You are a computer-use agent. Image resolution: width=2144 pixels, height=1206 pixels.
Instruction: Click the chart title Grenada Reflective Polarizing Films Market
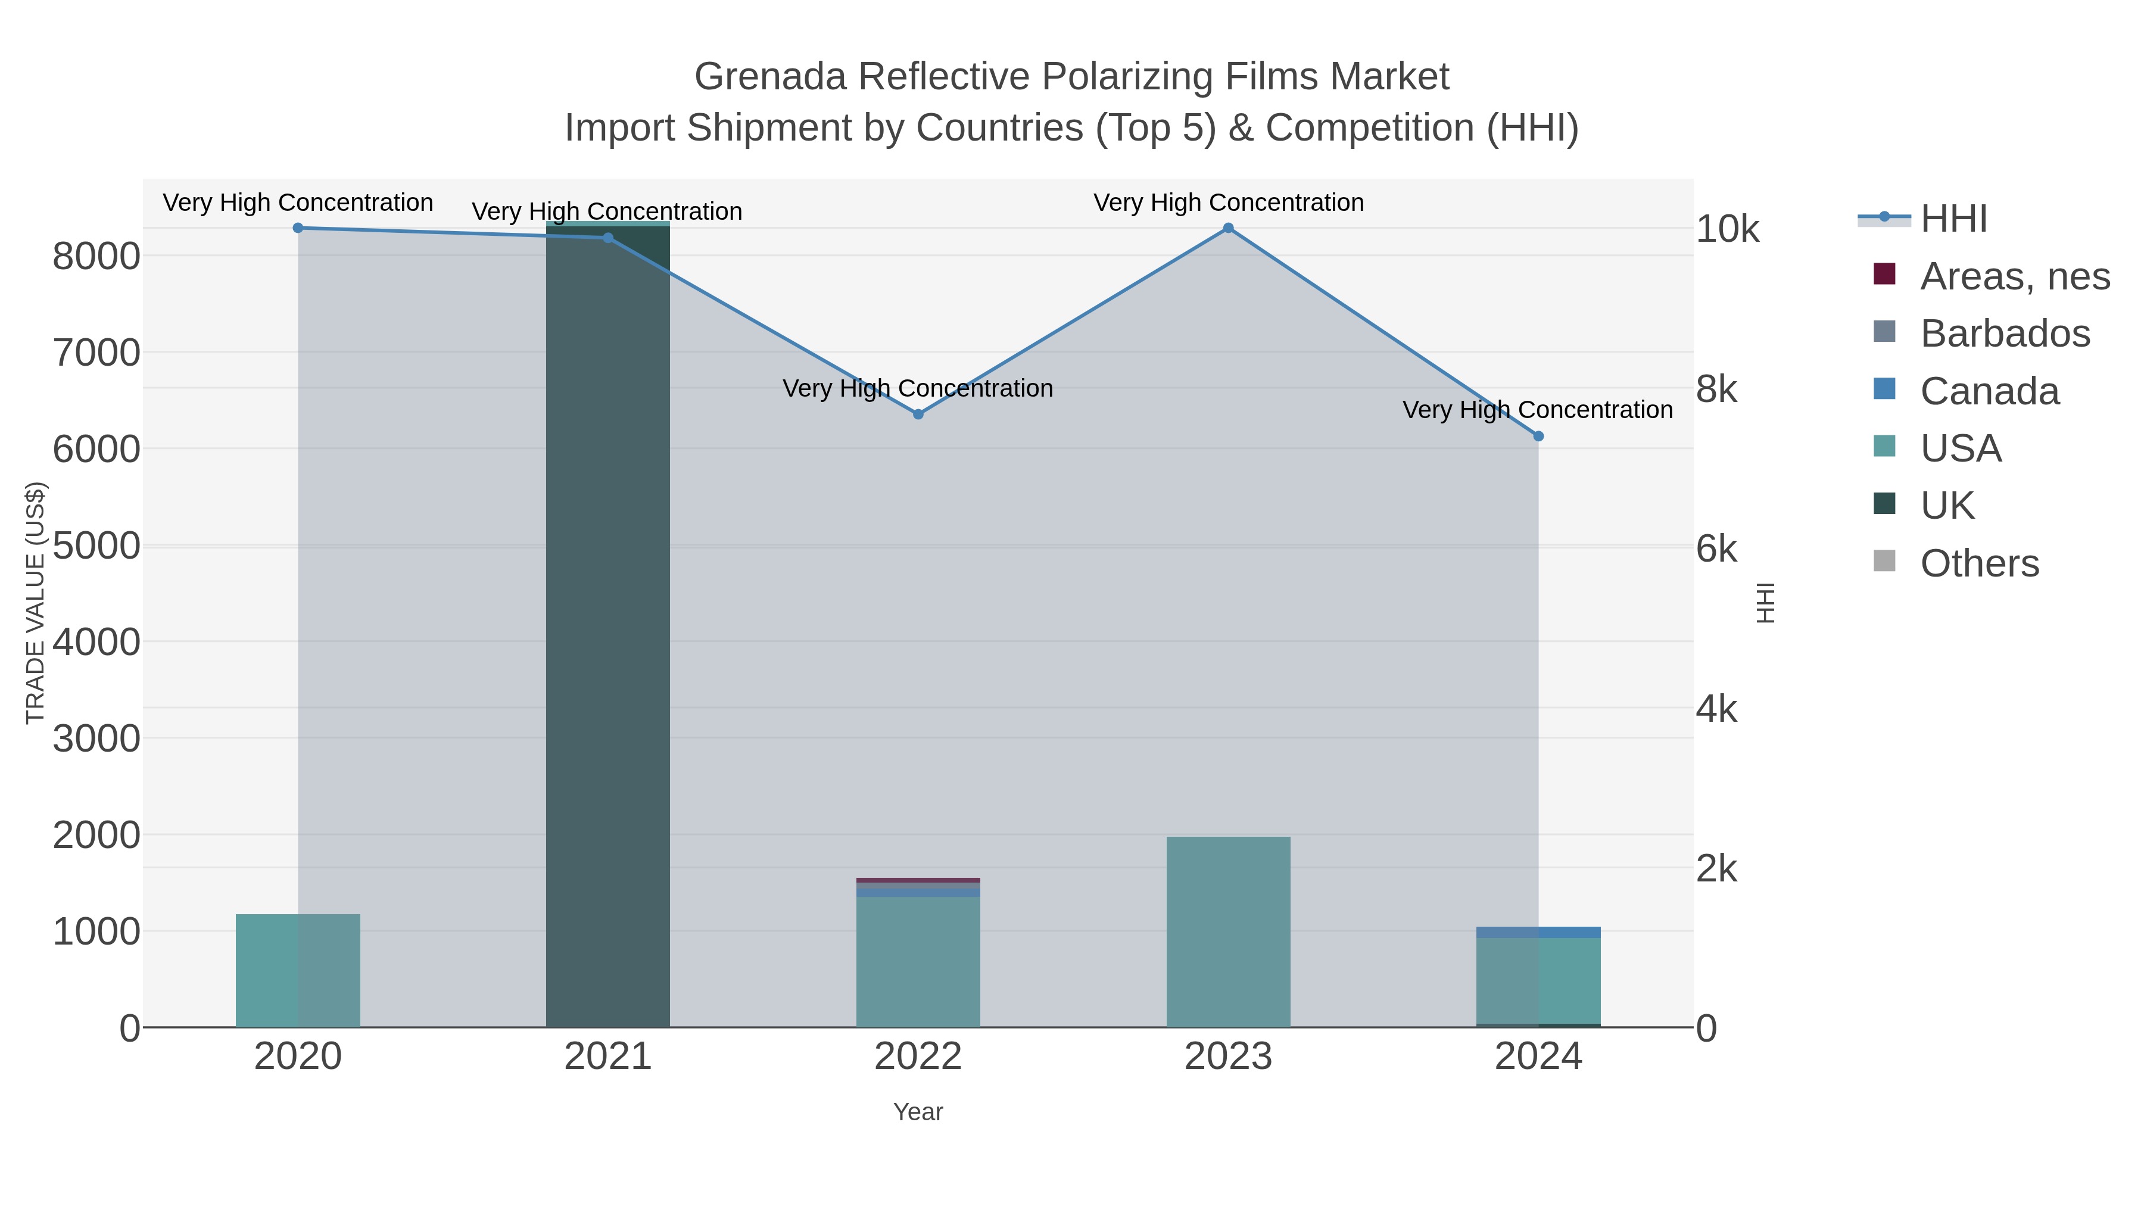pos(1072,77)
